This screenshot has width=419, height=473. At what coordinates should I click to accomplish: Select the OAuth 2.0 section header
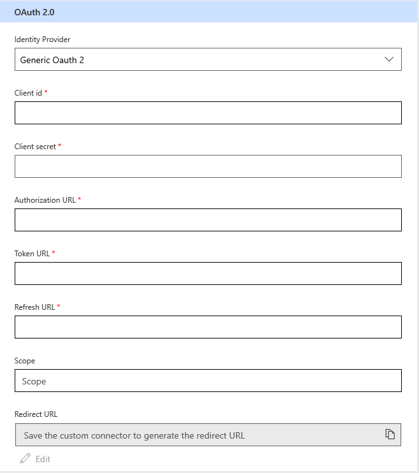34,11
